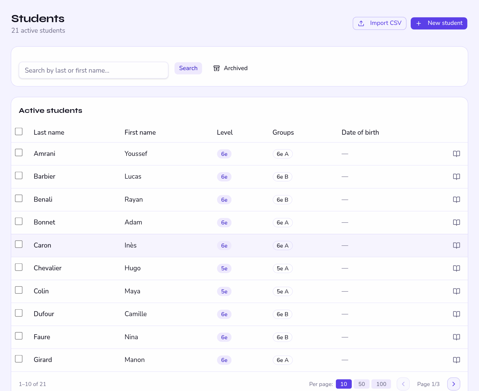Click the 5e level badge for Colin
This screenshot has width=479, height=391.
click(x=224, y=292)
